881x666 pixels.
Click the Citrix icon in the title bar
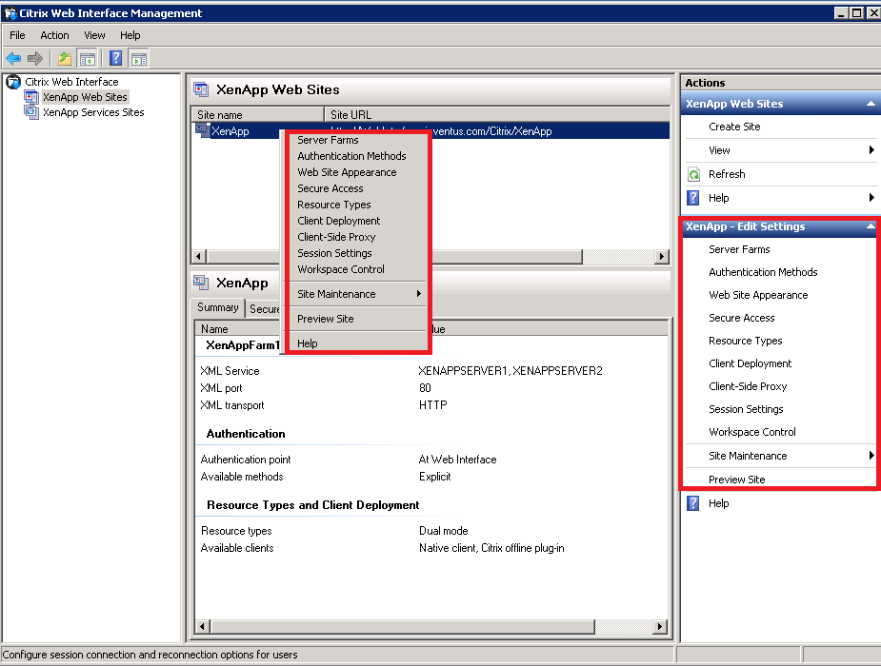point(10,13)
